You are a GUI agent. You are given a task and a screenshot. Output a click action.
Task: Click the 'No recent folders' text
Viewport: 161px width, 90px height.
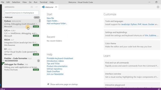click(54, 41)
